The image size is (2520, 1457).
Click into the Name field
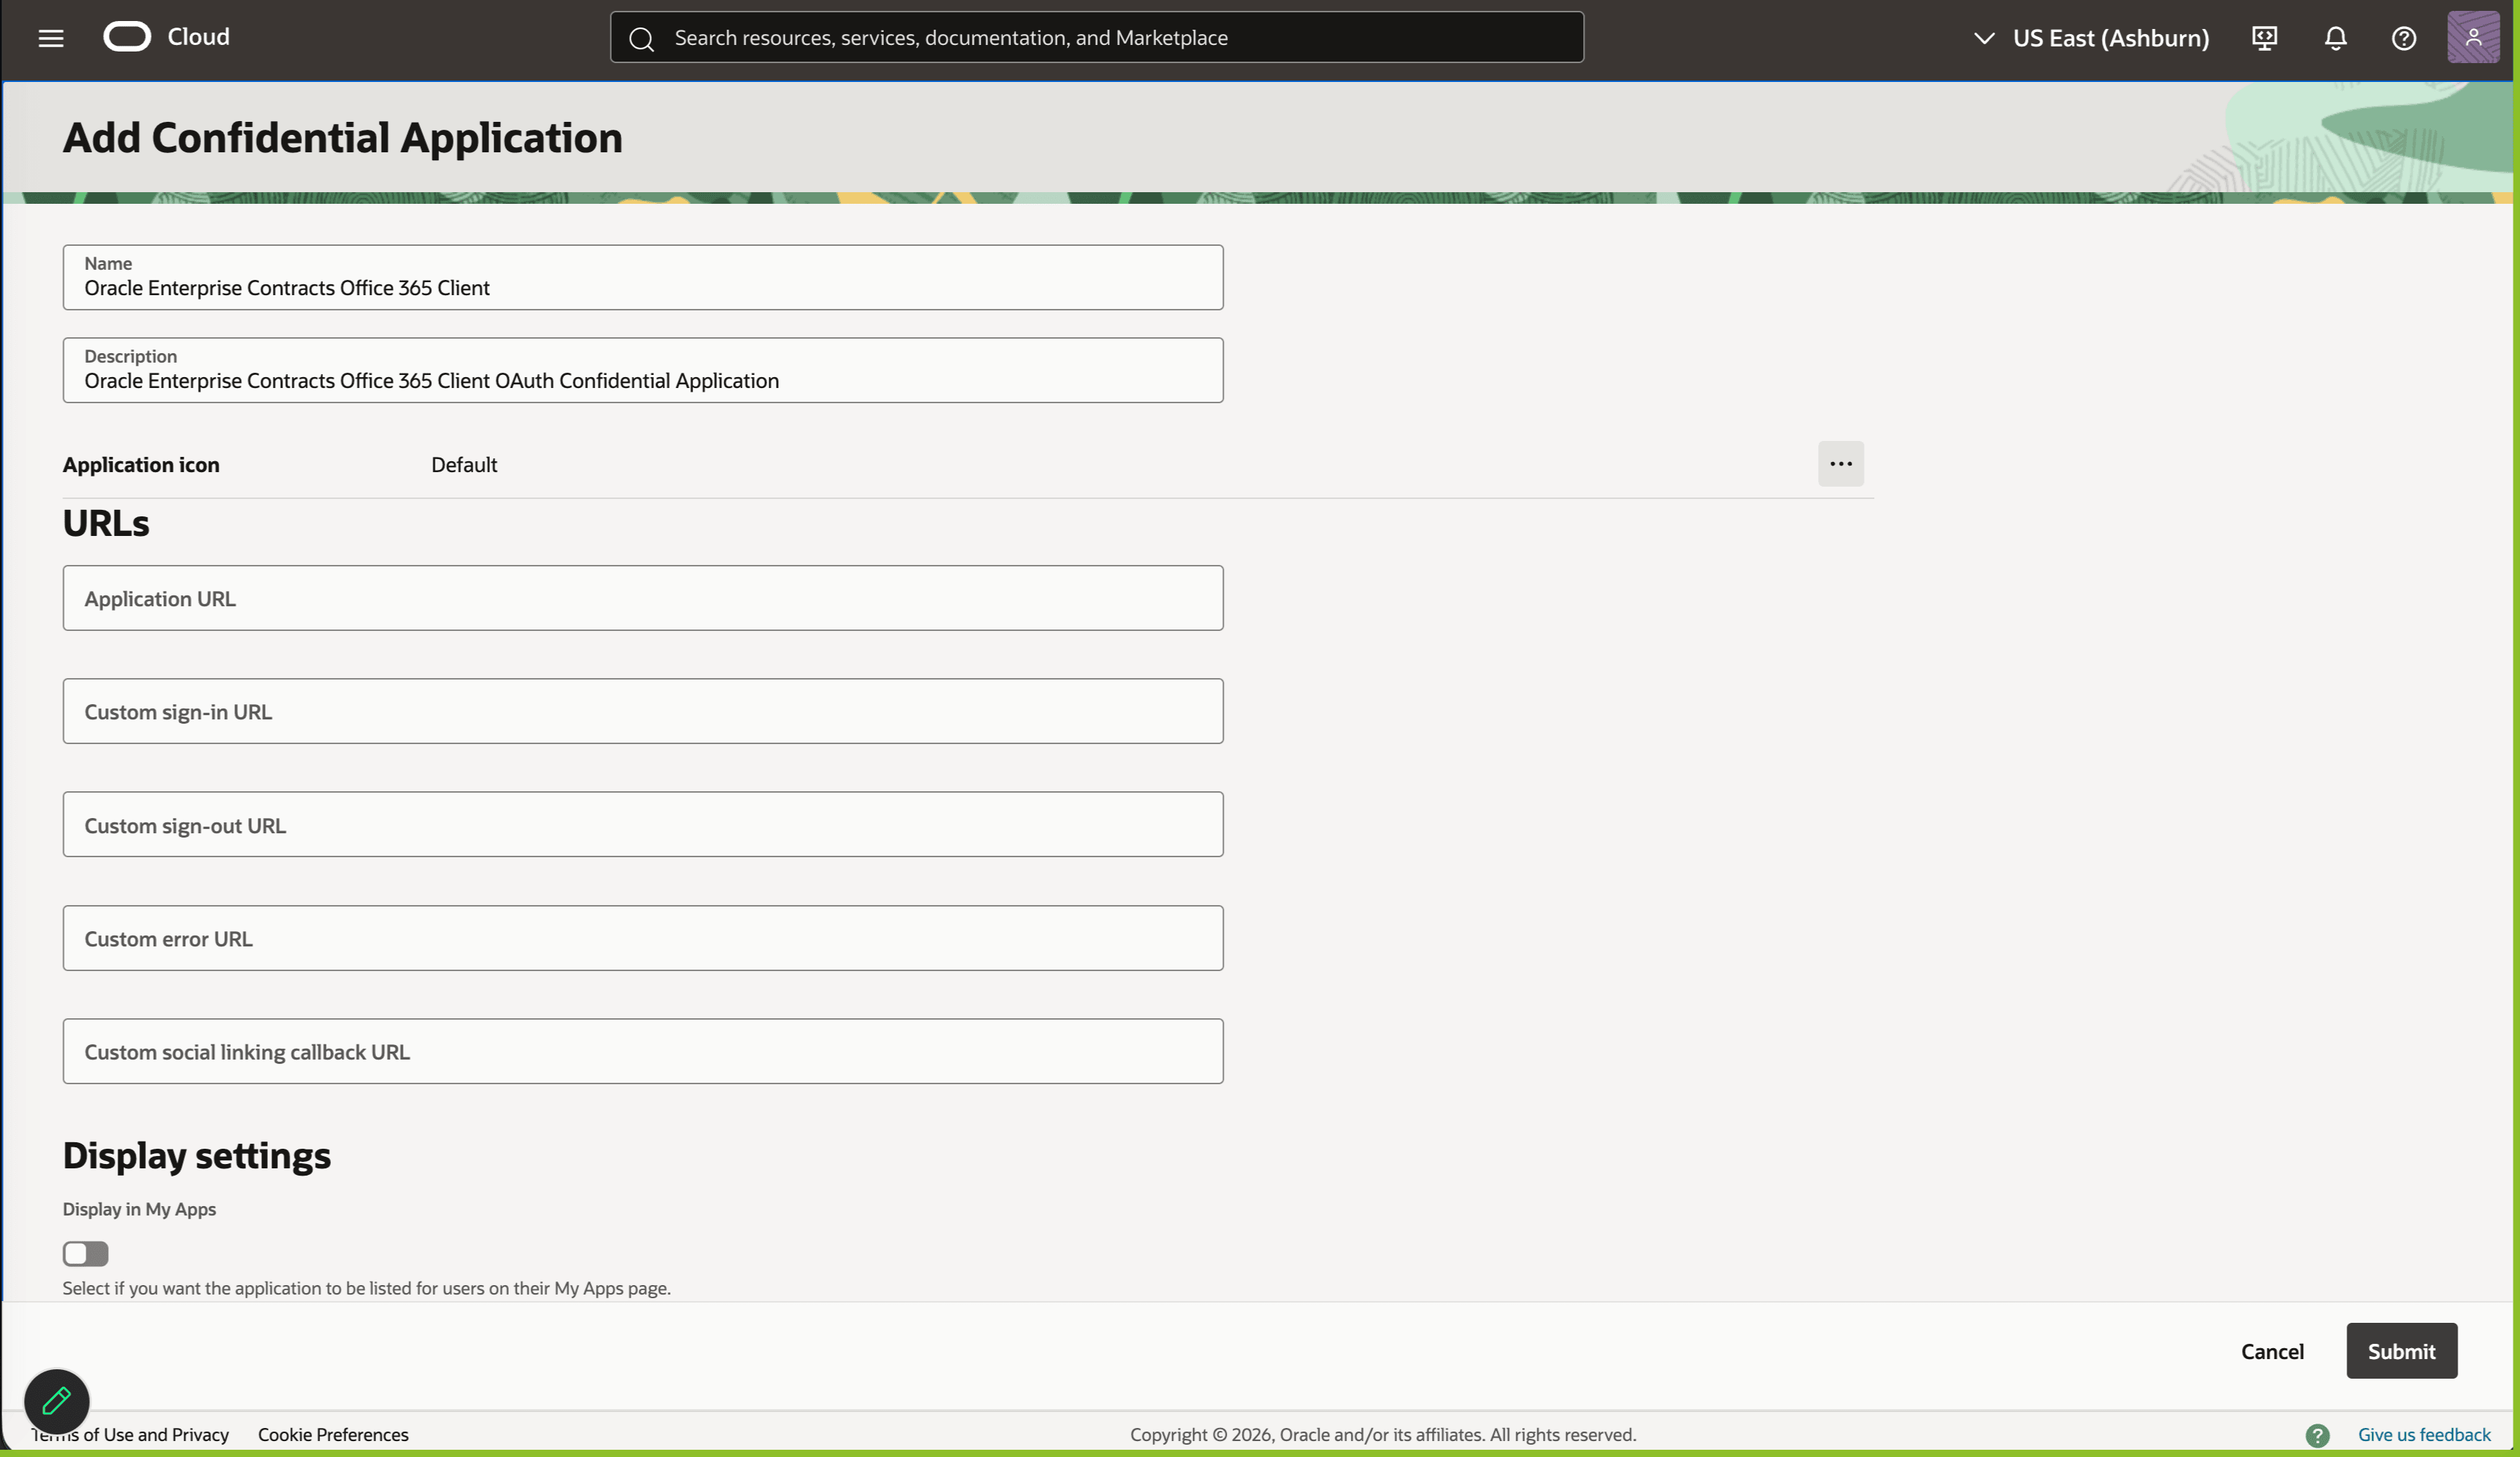pyautogui.click(x=643, y=277)
